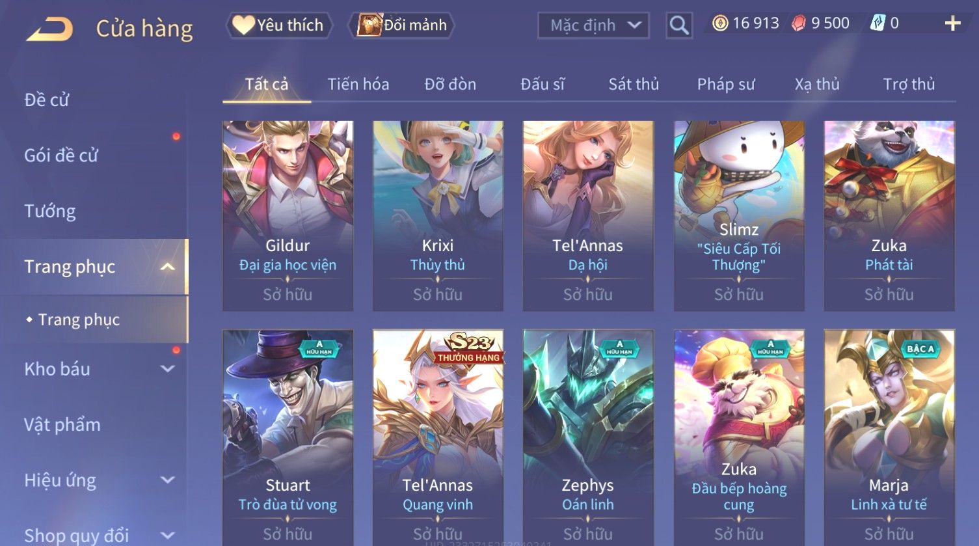Image resolution: width=979 pixels, height=546 pixels.
Task: Expand the Hiệu ứng section
Action: coord(168,480)
